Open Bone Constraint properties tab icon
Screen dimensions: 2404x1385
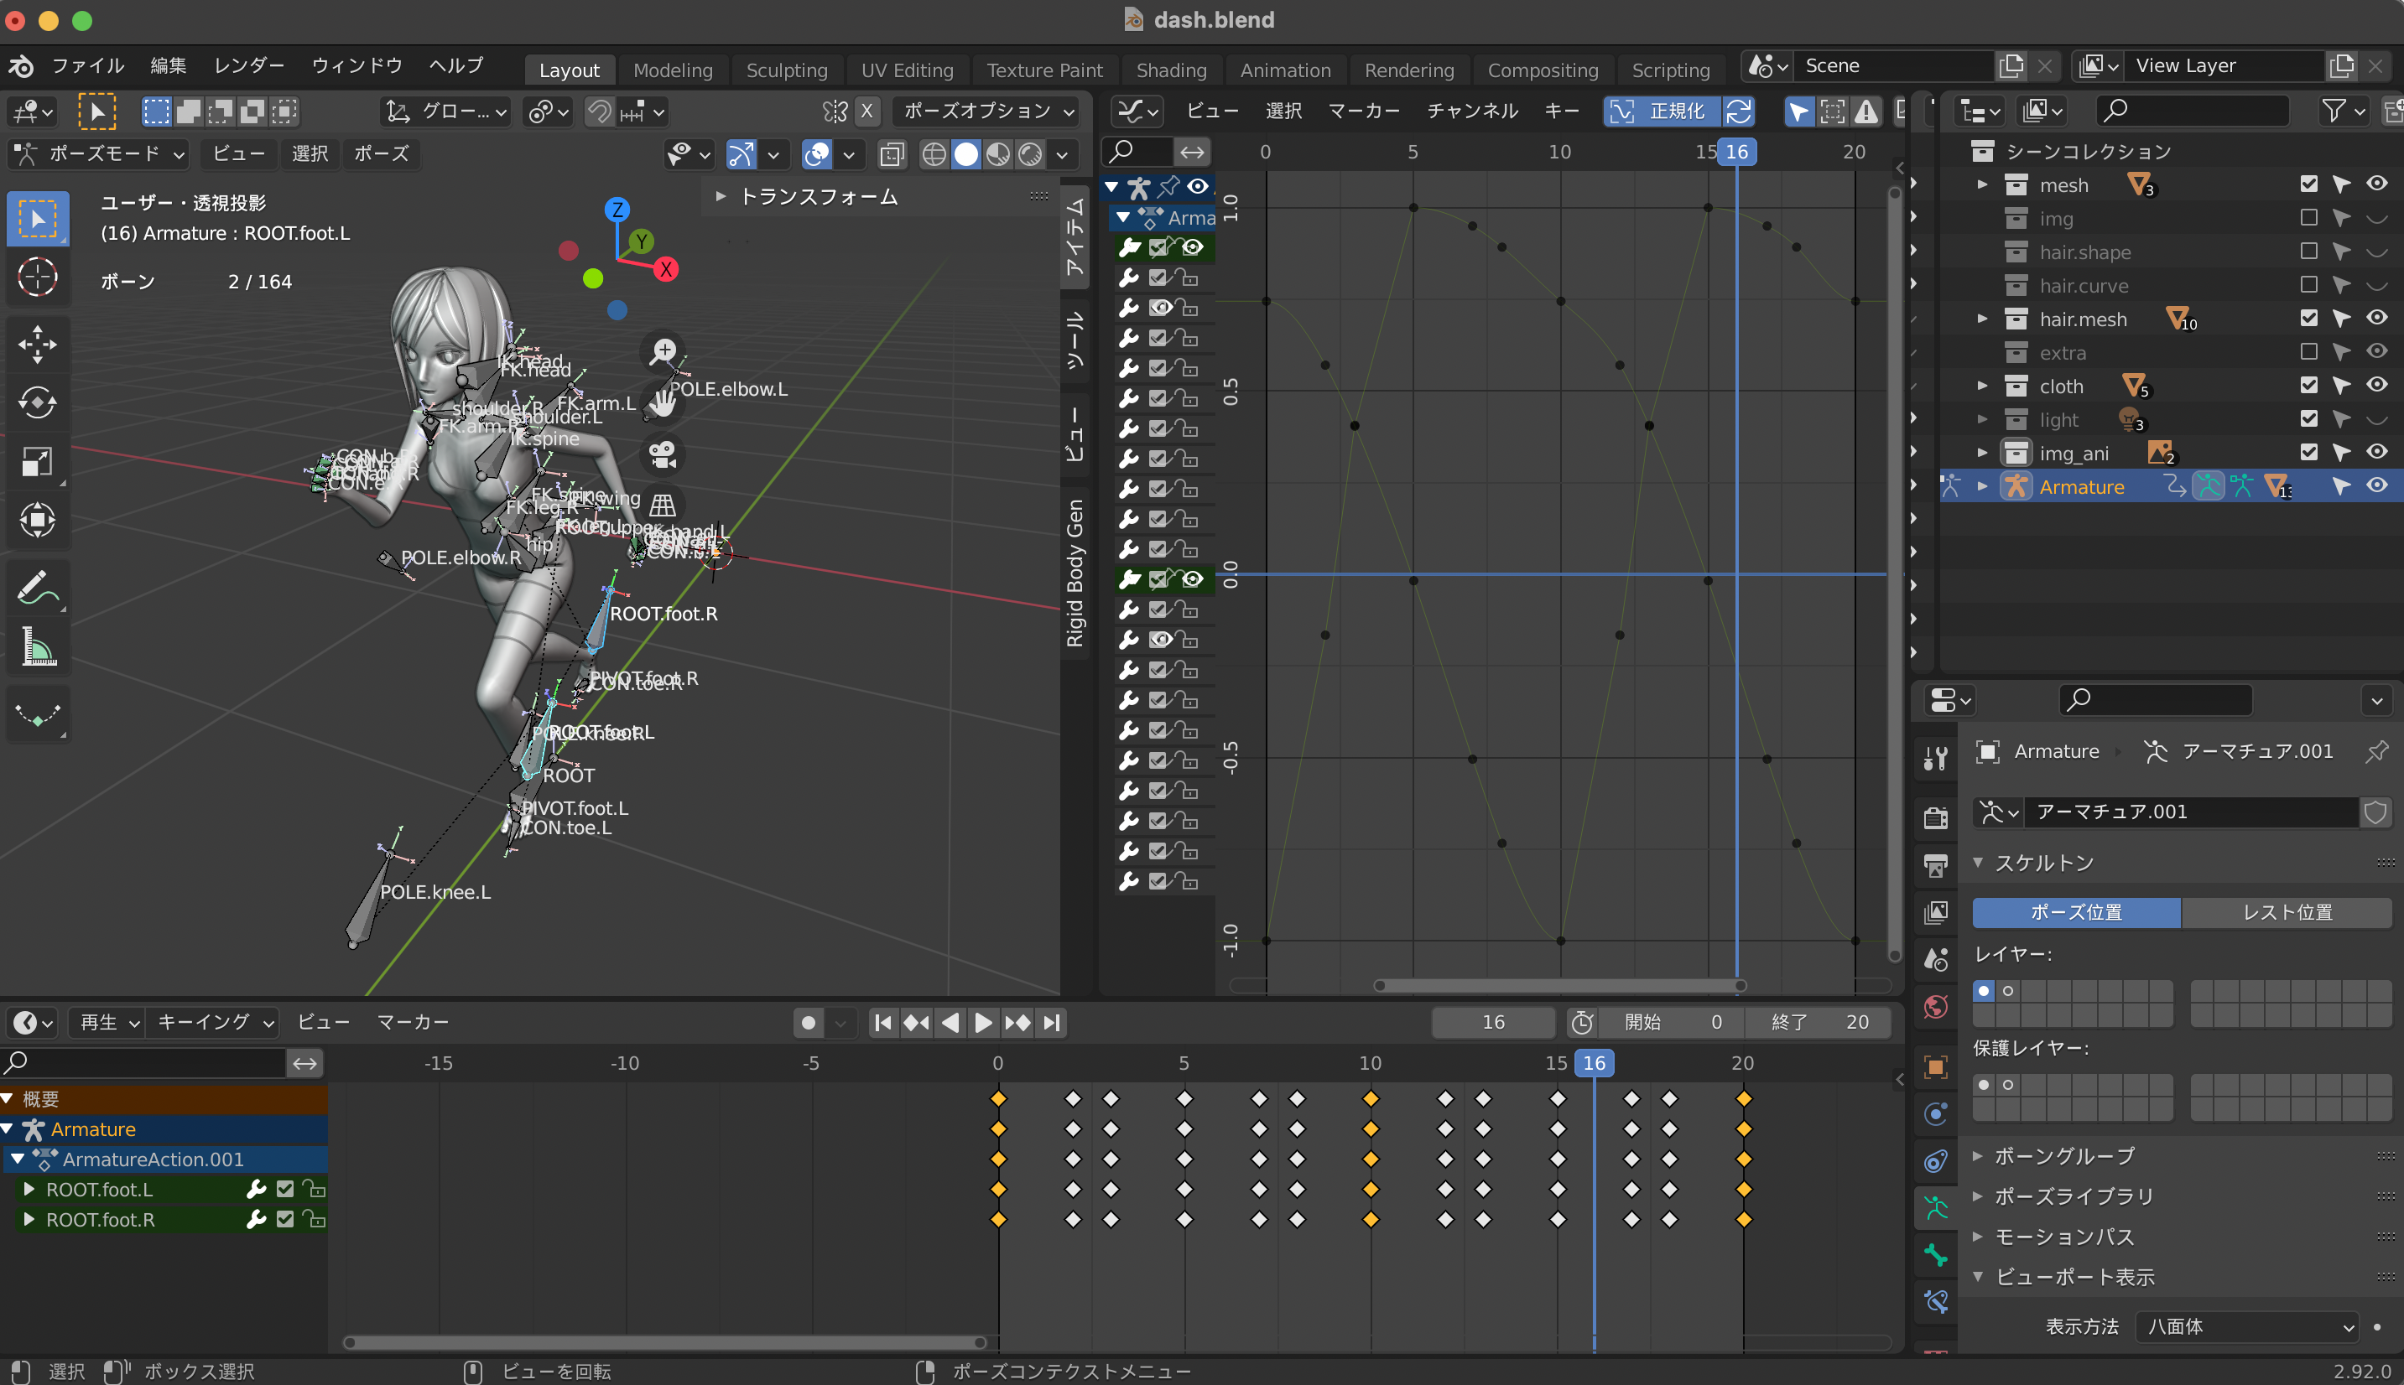point(1936,1301)
